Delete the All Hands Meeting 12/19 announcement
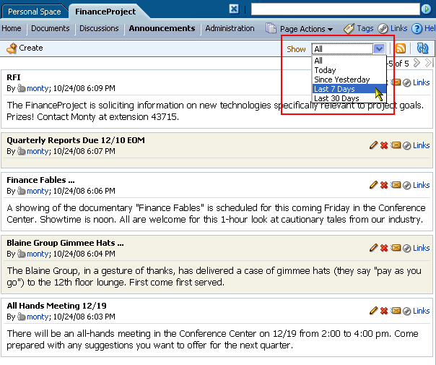Image resolution: width=436 pixels, height=365 pixels. (384, 311)
